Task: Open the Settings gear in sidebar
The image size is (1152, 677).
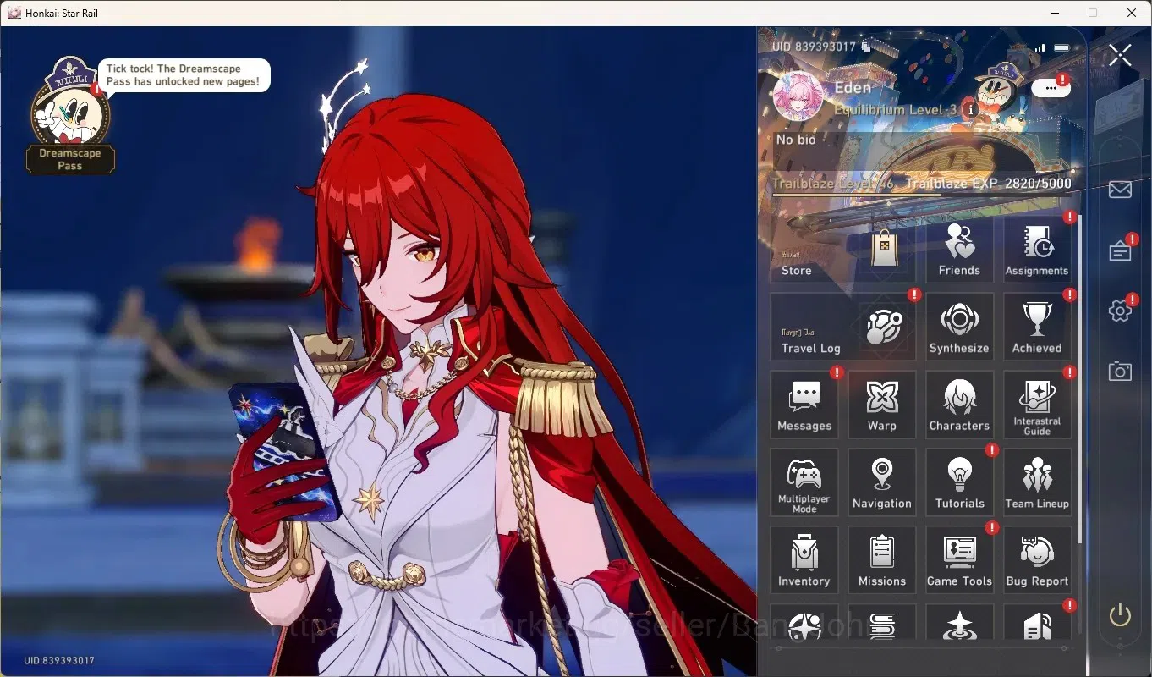Action: [1120, 311]
